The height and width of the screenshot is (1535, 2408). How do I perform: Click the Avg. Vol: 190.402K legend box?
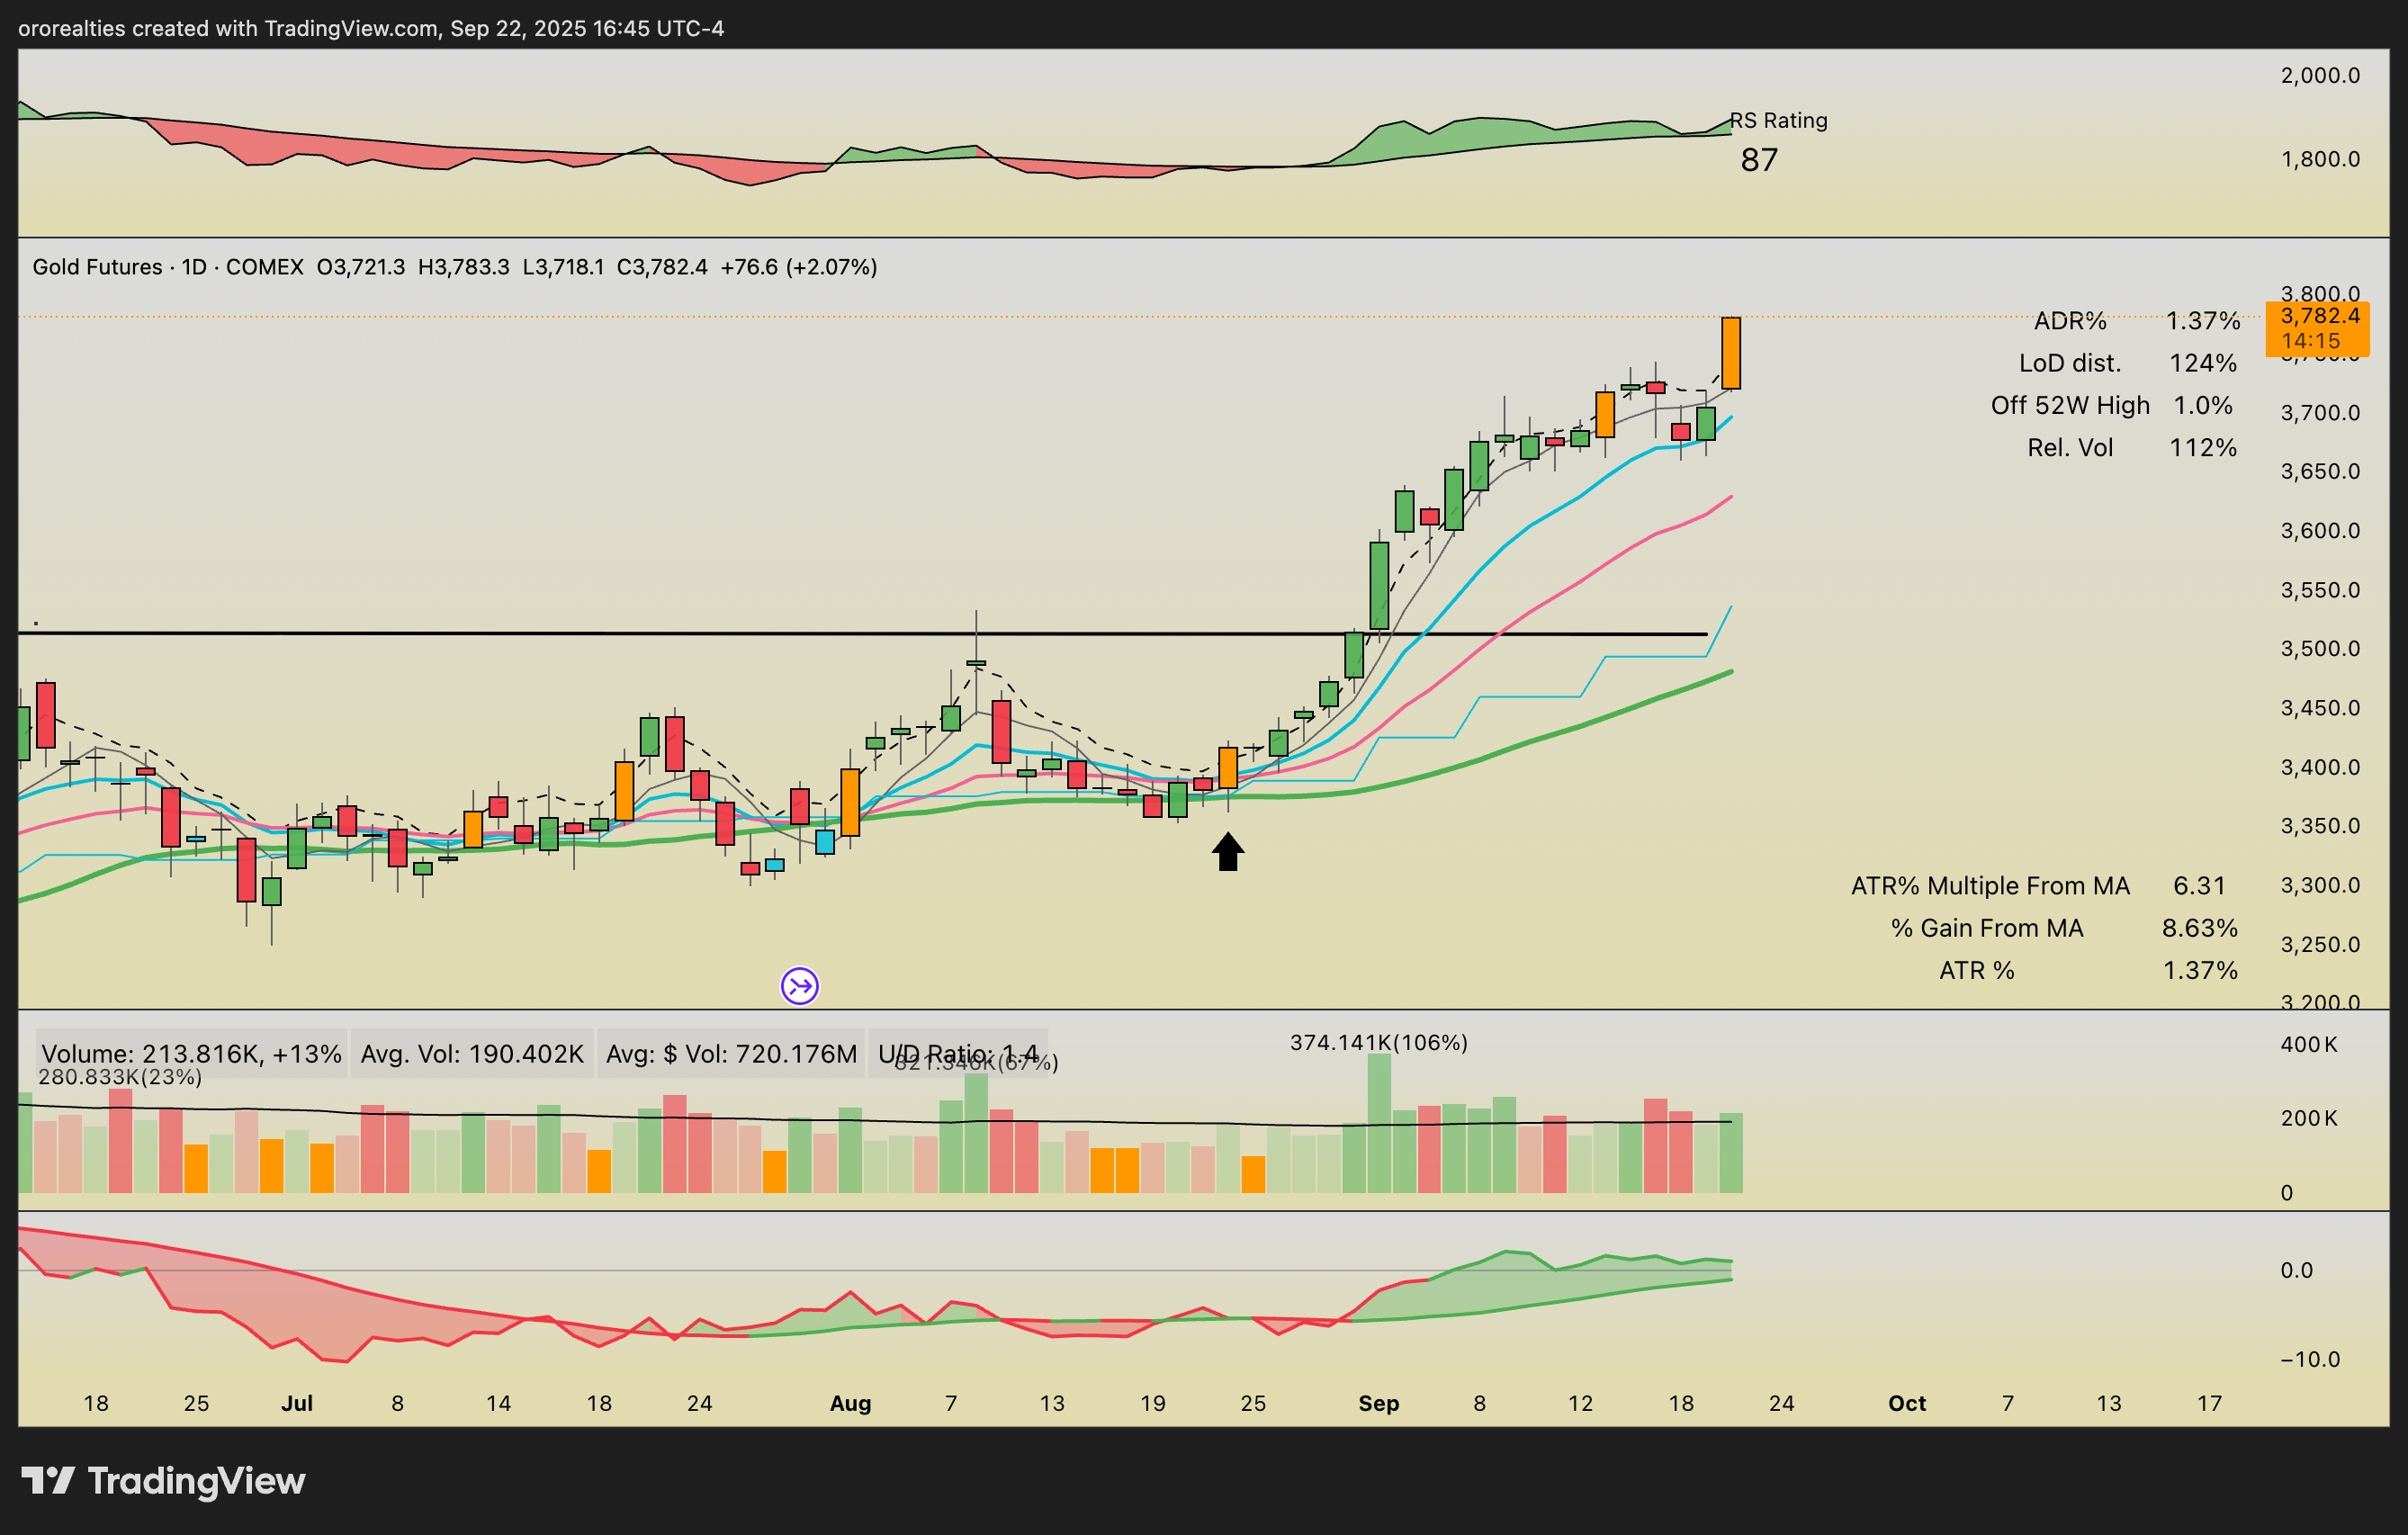click(472, 1054)
